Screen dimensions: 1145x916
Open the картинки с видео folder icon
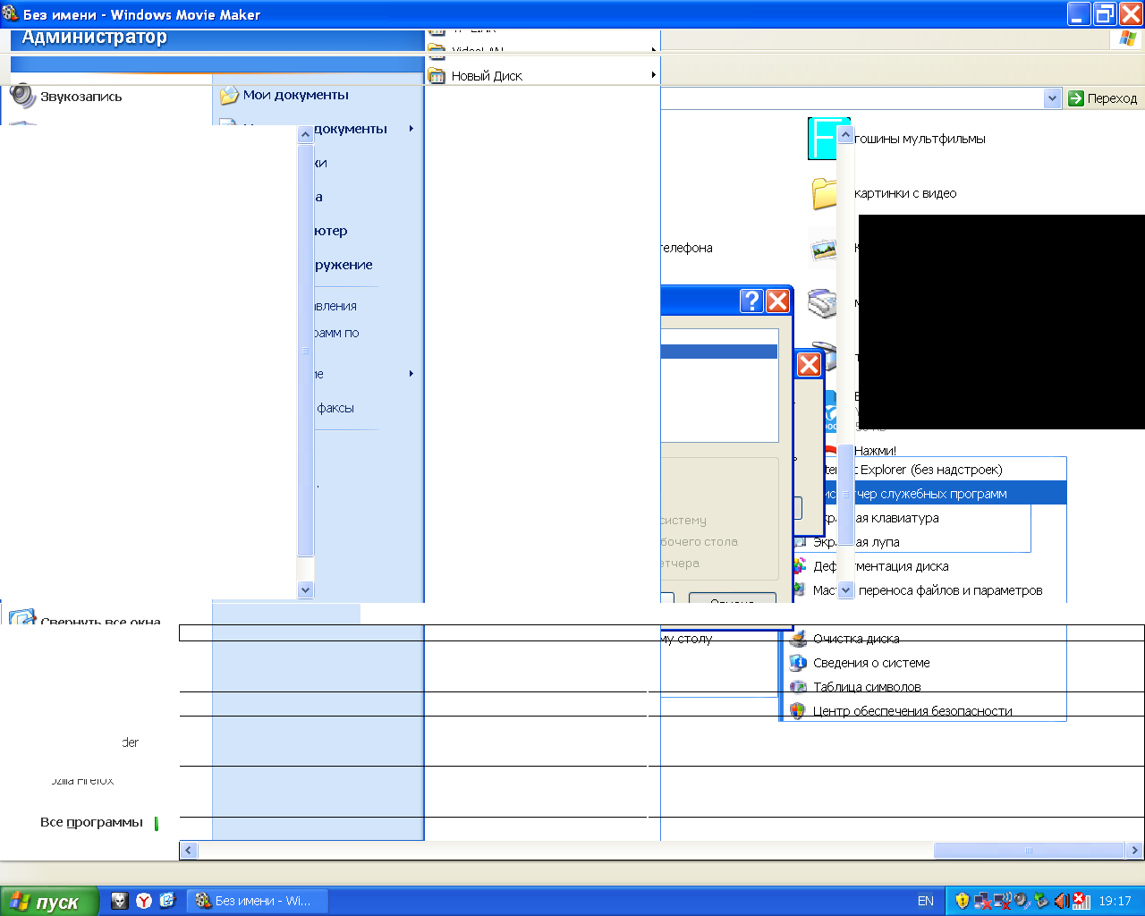point(824,193)
